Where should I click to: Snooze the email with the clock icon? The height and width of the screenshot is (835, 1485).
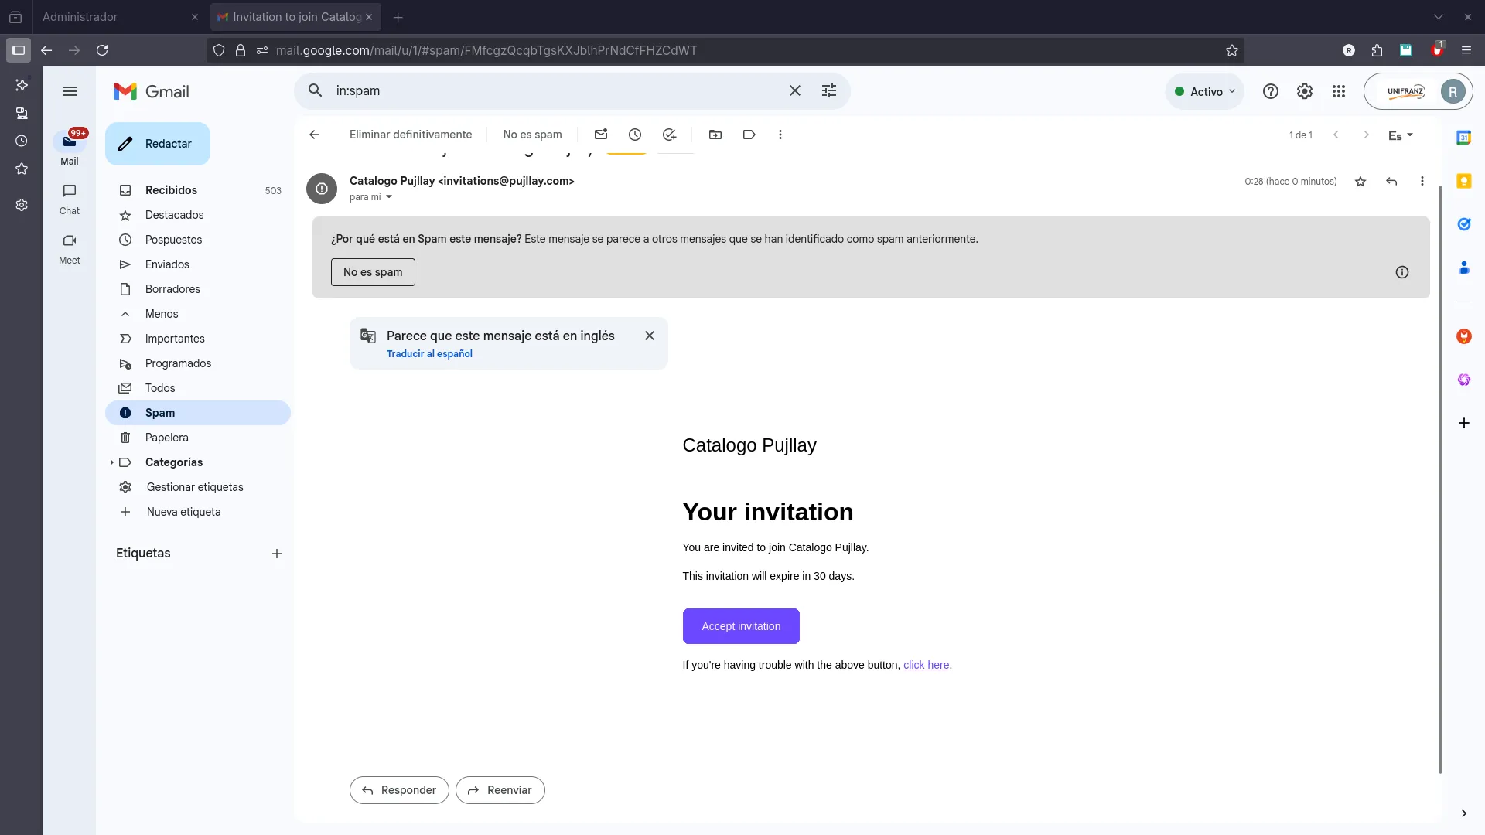635,135
